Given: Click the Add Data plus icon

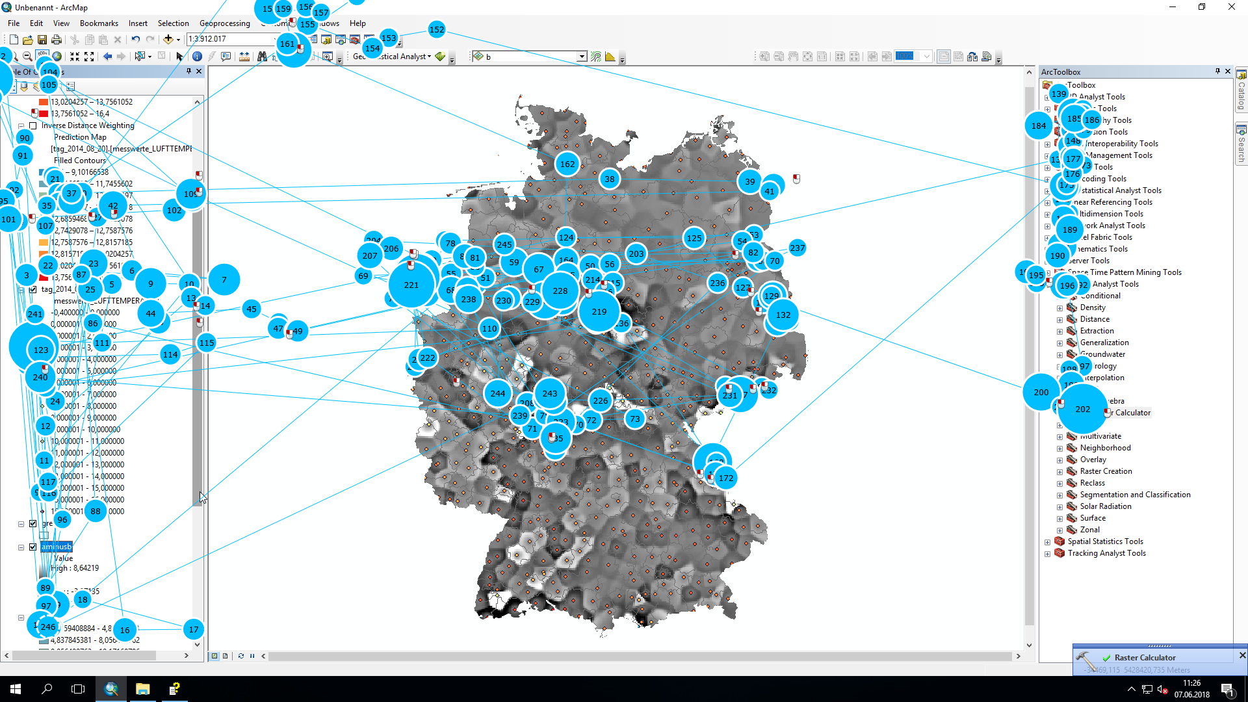Looking at the screenshot, I should (x=168, y=40).
